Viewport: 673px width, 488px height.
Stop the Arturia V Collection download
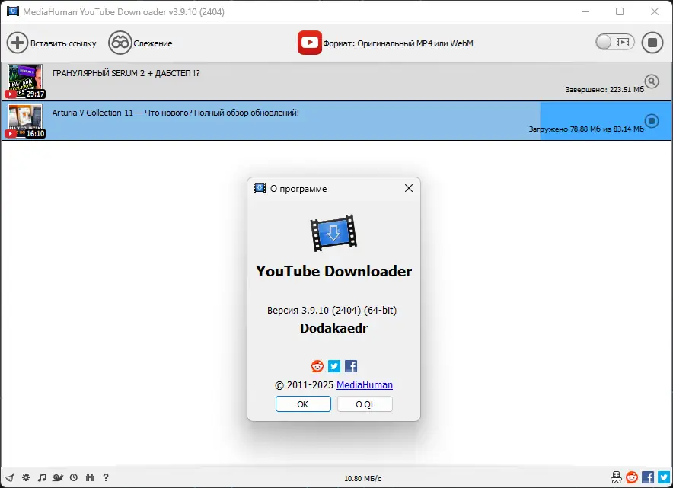coord(653,120)
